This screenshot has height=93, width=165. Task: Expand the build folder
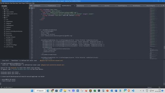3,10
